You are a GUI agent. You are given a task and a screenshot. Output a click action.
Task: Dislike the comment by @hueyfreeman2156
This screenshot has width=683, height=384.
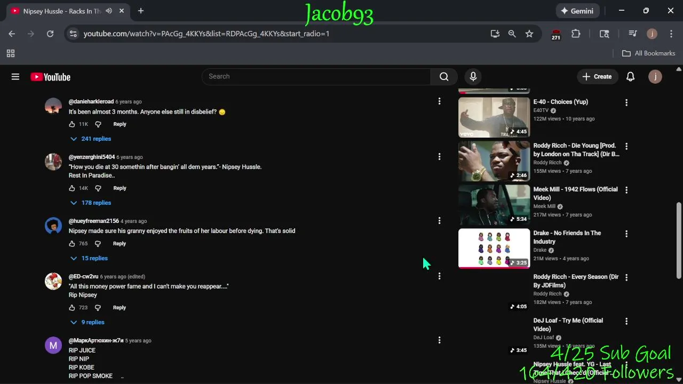point(98,244)
